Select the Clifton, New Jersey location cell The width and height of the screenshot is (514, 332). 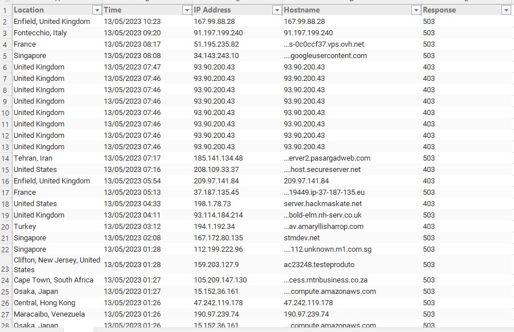tap(56, 265)
